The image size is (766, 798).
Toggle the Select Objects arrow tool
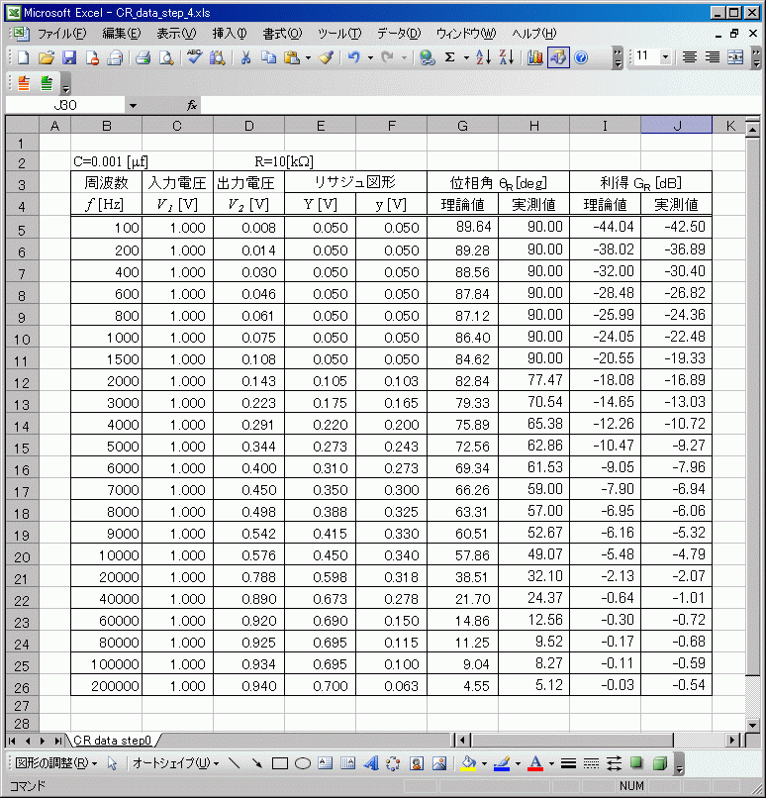pos(112,763)
